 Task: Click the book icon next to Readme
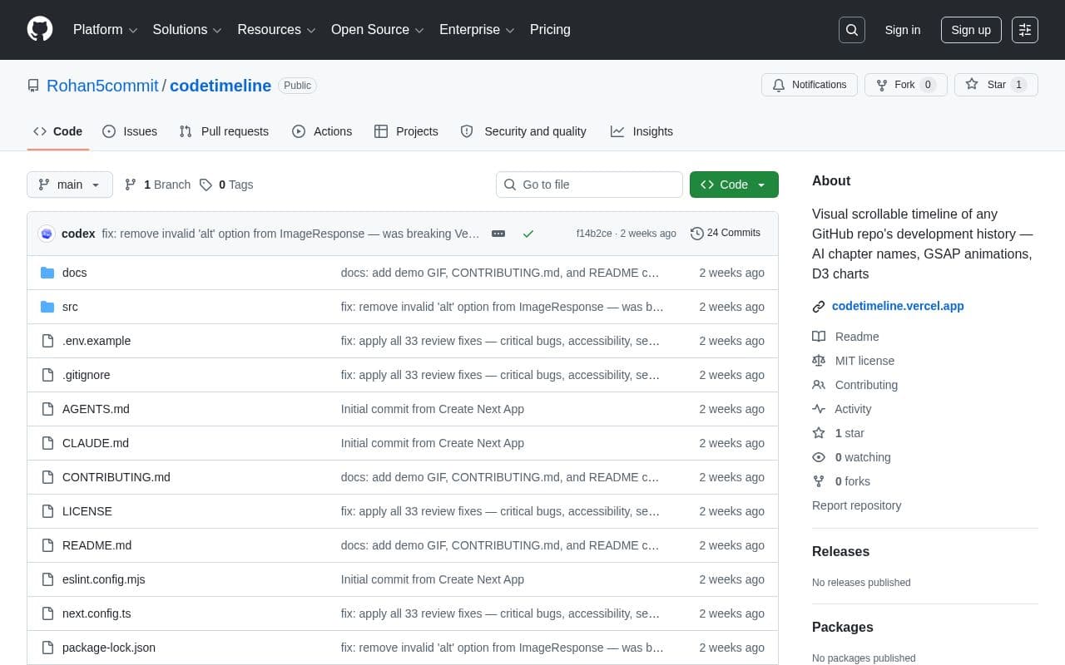point(819,337)
